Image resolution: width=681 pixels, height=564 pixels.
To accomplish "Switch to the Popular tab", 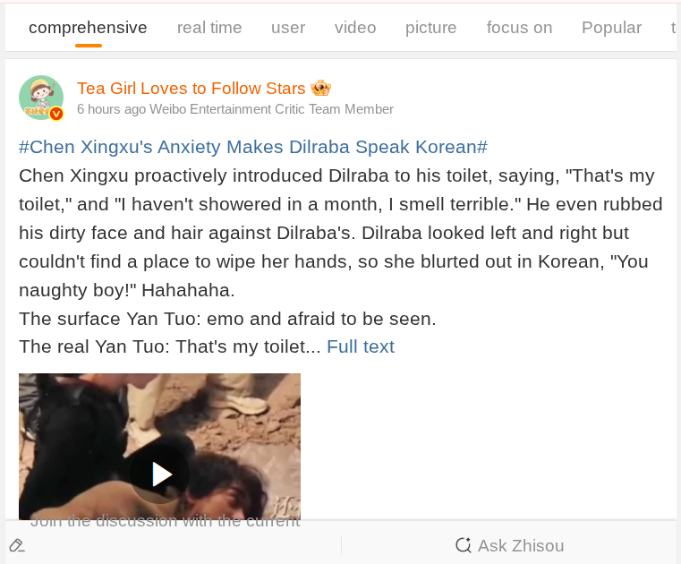I will click(611, 28).
